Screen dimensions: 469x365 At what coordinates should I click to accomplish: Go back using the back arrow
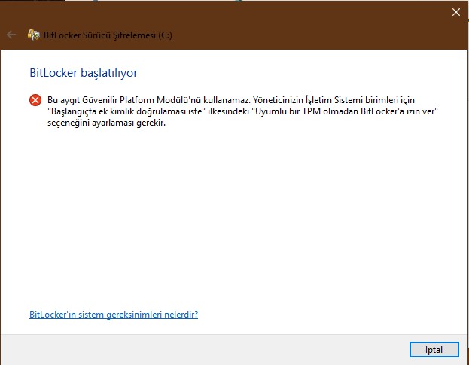[x=11, y=35]
